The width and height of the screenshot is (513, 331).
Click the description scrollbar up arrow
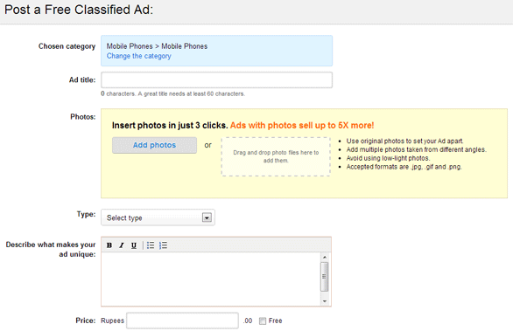point(325,258)
